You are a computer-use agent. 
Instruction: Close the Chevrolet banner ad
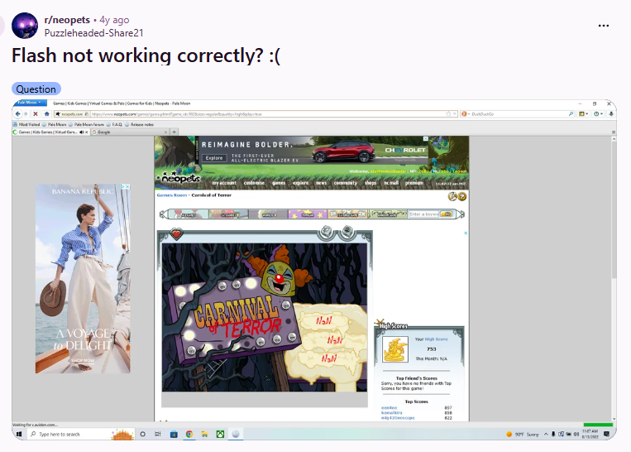tap(425, 138)
